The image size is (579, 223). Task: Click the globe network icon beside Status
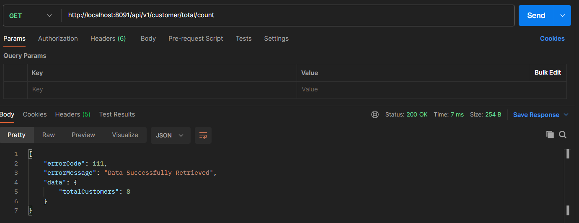pyautogui.click(x=375, y=114)
